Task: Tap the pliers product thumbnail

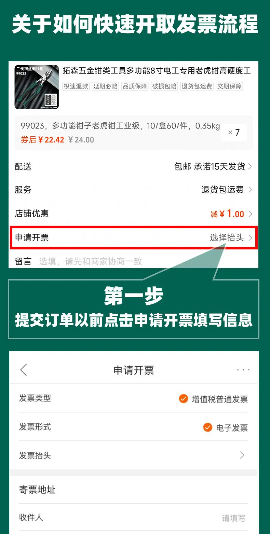Action: (x=37, y=87)
